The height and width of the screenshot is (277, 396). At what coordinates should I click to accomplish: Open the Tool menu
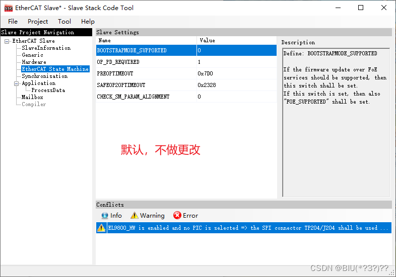(x=64, y=22)
